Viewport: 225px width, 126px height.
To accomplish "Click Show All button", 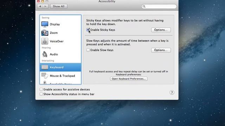I will click(59, 6).
